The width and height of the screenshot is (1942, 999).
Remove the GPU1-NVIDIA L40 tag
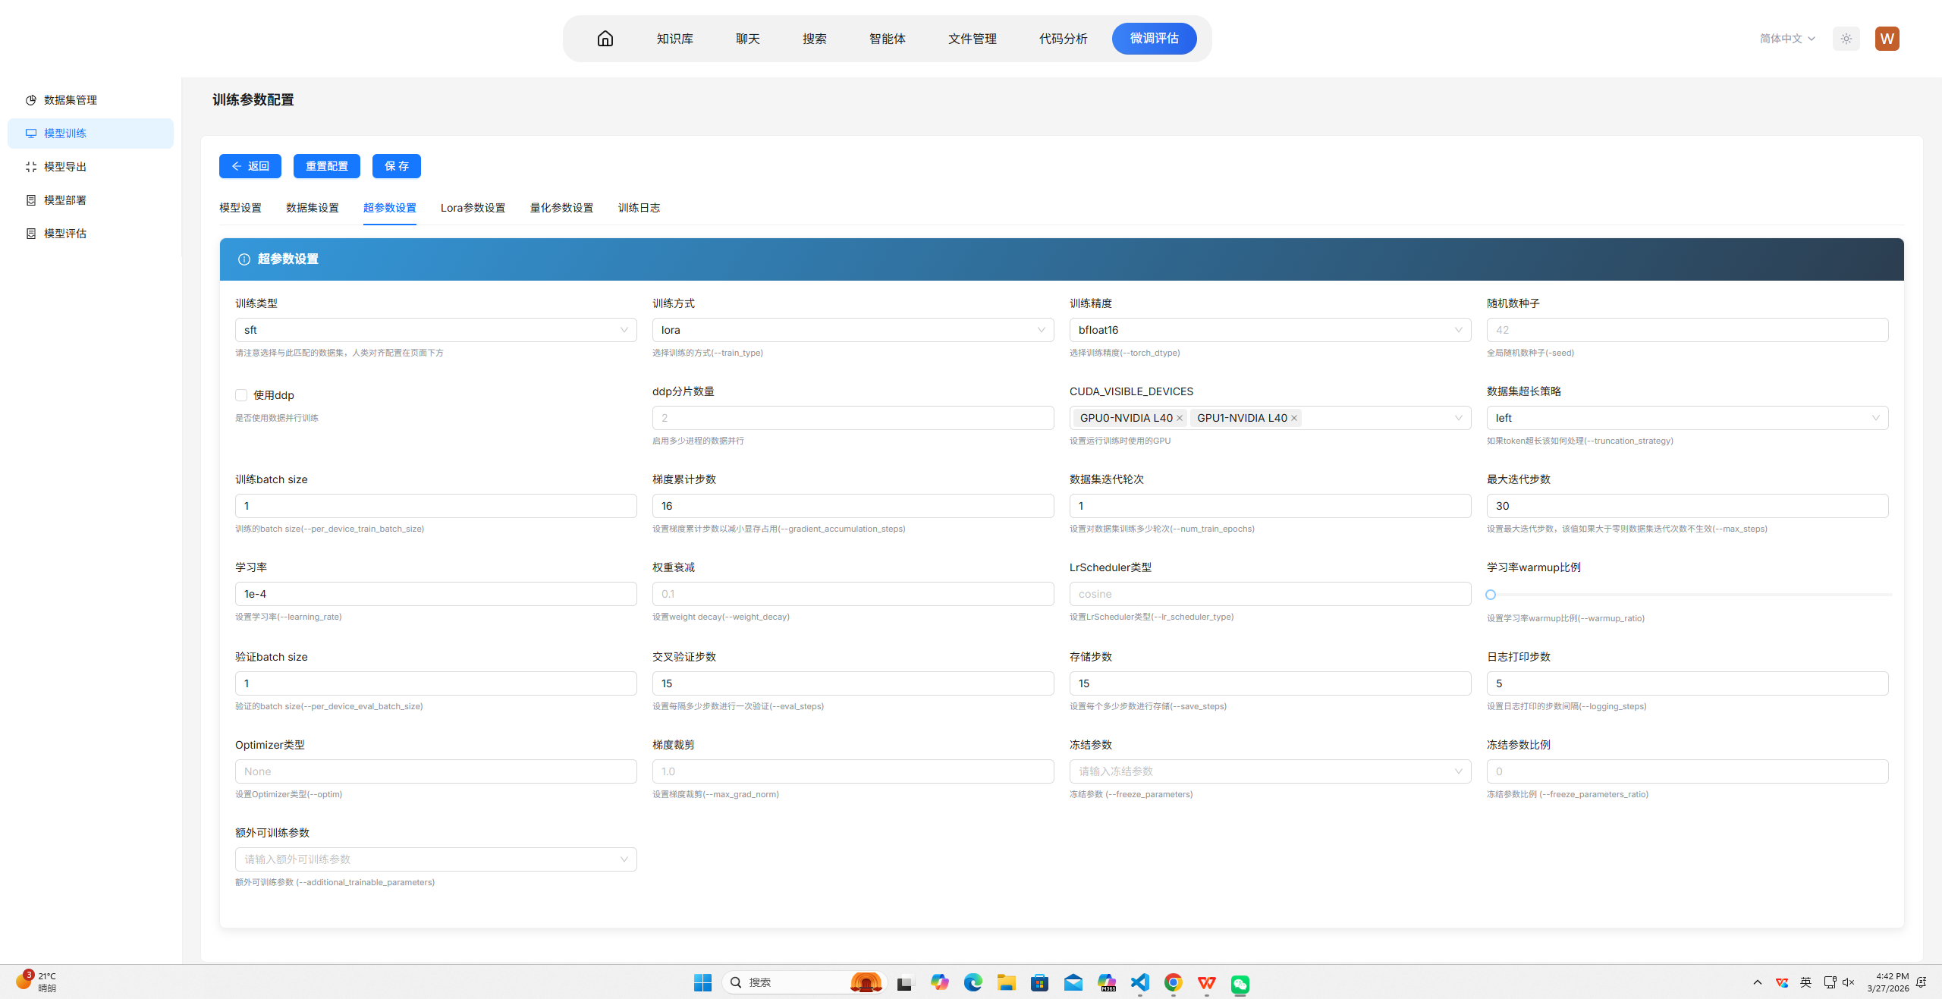pos(1294,418)
